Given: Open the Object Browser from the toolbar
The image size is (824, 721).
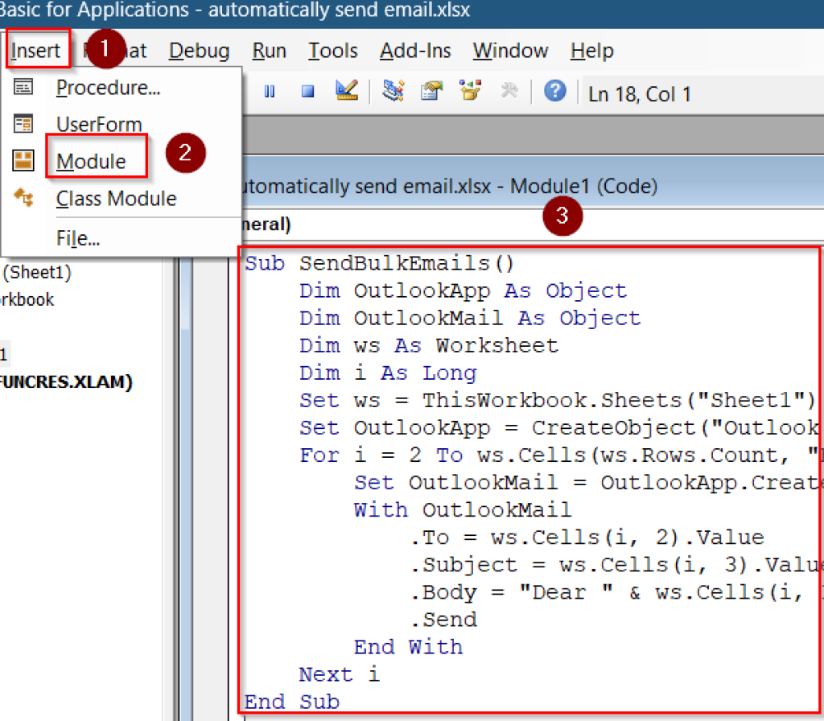Looking at the screenshot, I should coord(471,91).
